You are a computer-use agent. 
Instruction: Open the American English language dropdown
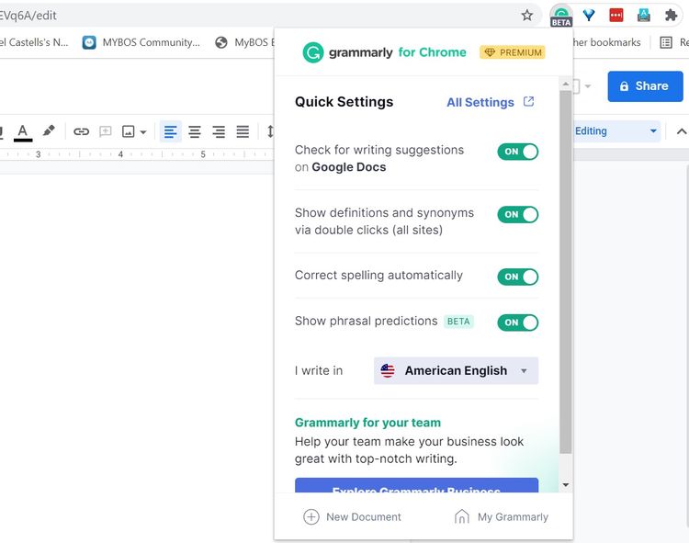(x=456, y=370)
